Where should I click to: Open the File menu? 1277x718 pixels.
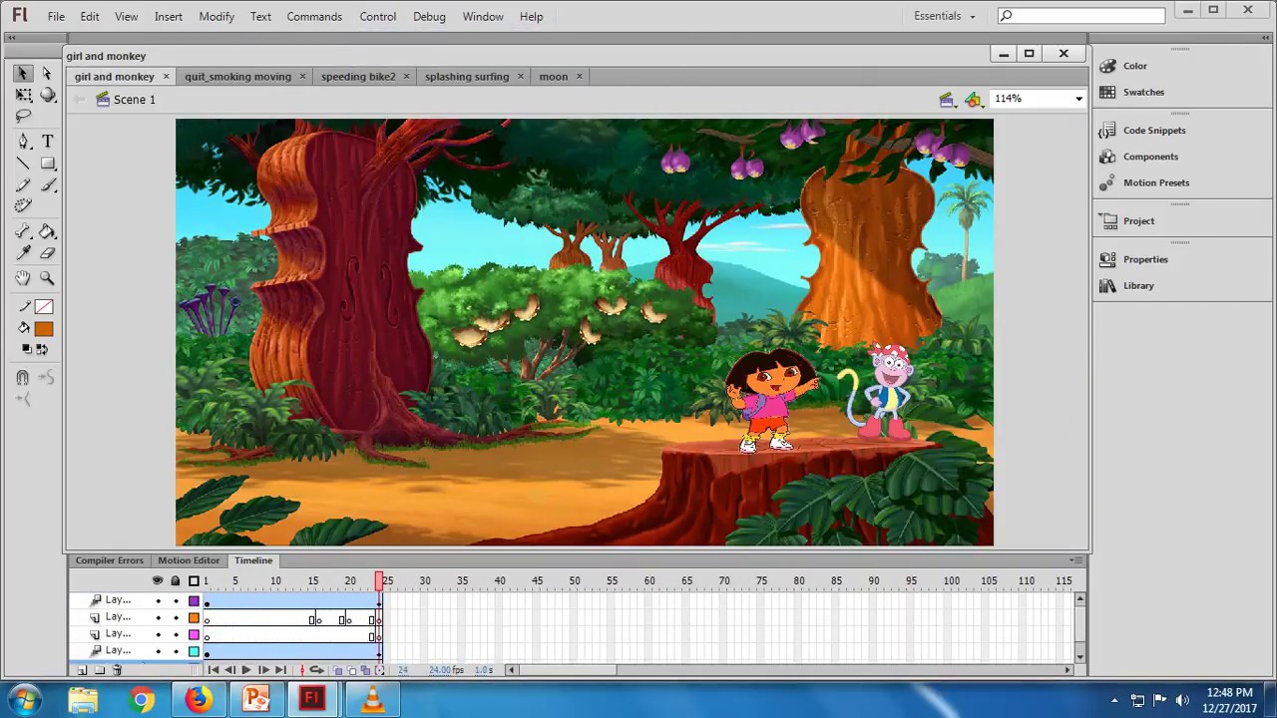[56, 16]
